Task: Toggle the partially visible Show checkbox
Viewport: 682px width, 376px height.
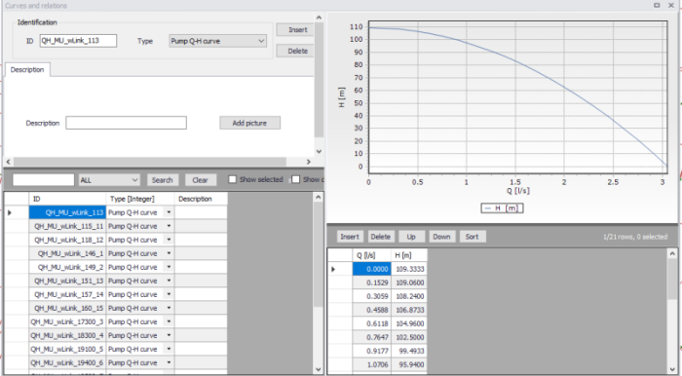Action: click(x=296, y=179)
